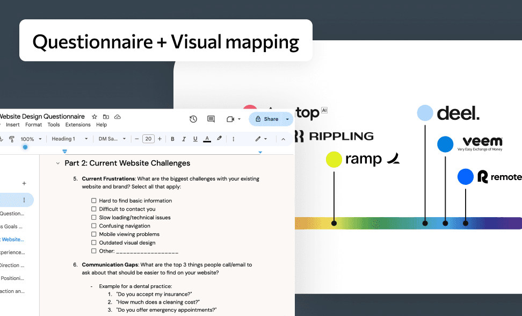Check Outdated visual design
The height and width of the screenshot is (316, 522).
(94, 243)
